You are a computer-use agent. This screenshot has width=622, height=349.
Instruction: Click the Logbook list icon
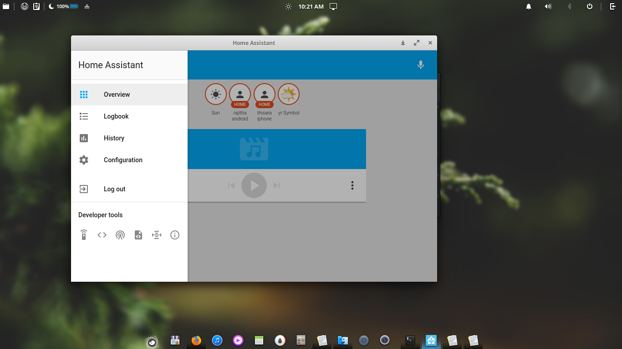coord(84,116)
